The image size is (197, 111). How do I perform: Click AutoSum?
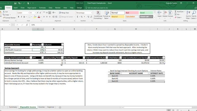(x=179, y=12)
